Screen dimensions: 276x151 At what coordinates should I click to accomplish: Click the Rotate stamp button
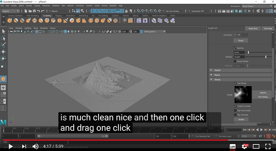241,119
